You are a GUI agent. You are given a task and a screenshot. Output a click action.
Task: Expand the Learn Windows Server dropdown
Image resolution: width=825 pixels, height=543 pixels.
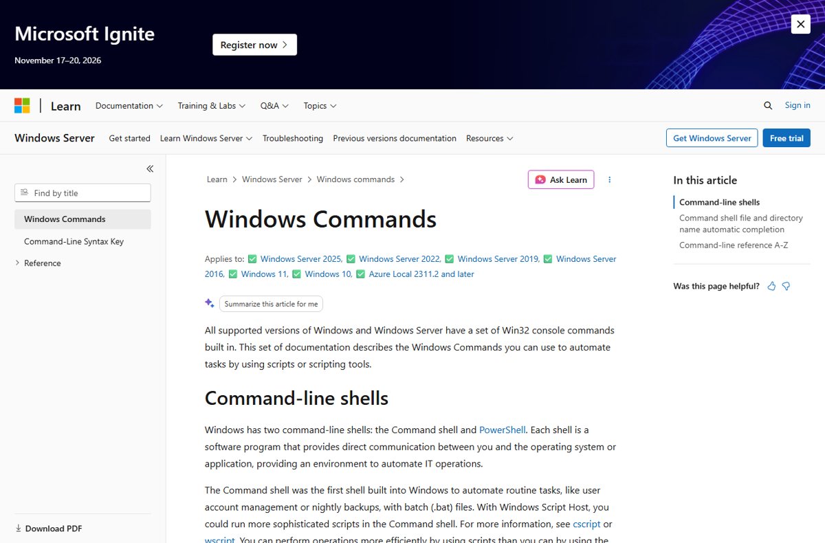(x=206, y=138)
